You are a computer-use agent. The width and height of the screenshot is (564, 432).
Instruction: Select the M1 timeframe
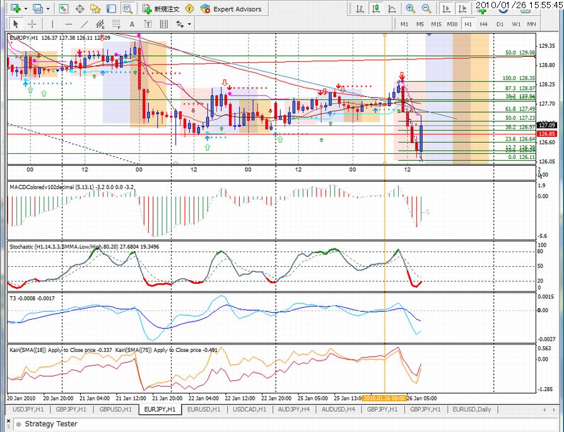(404, 24)
